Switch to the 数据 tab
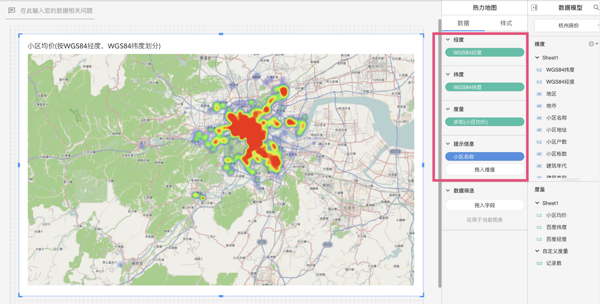 (x=463, y=23)
